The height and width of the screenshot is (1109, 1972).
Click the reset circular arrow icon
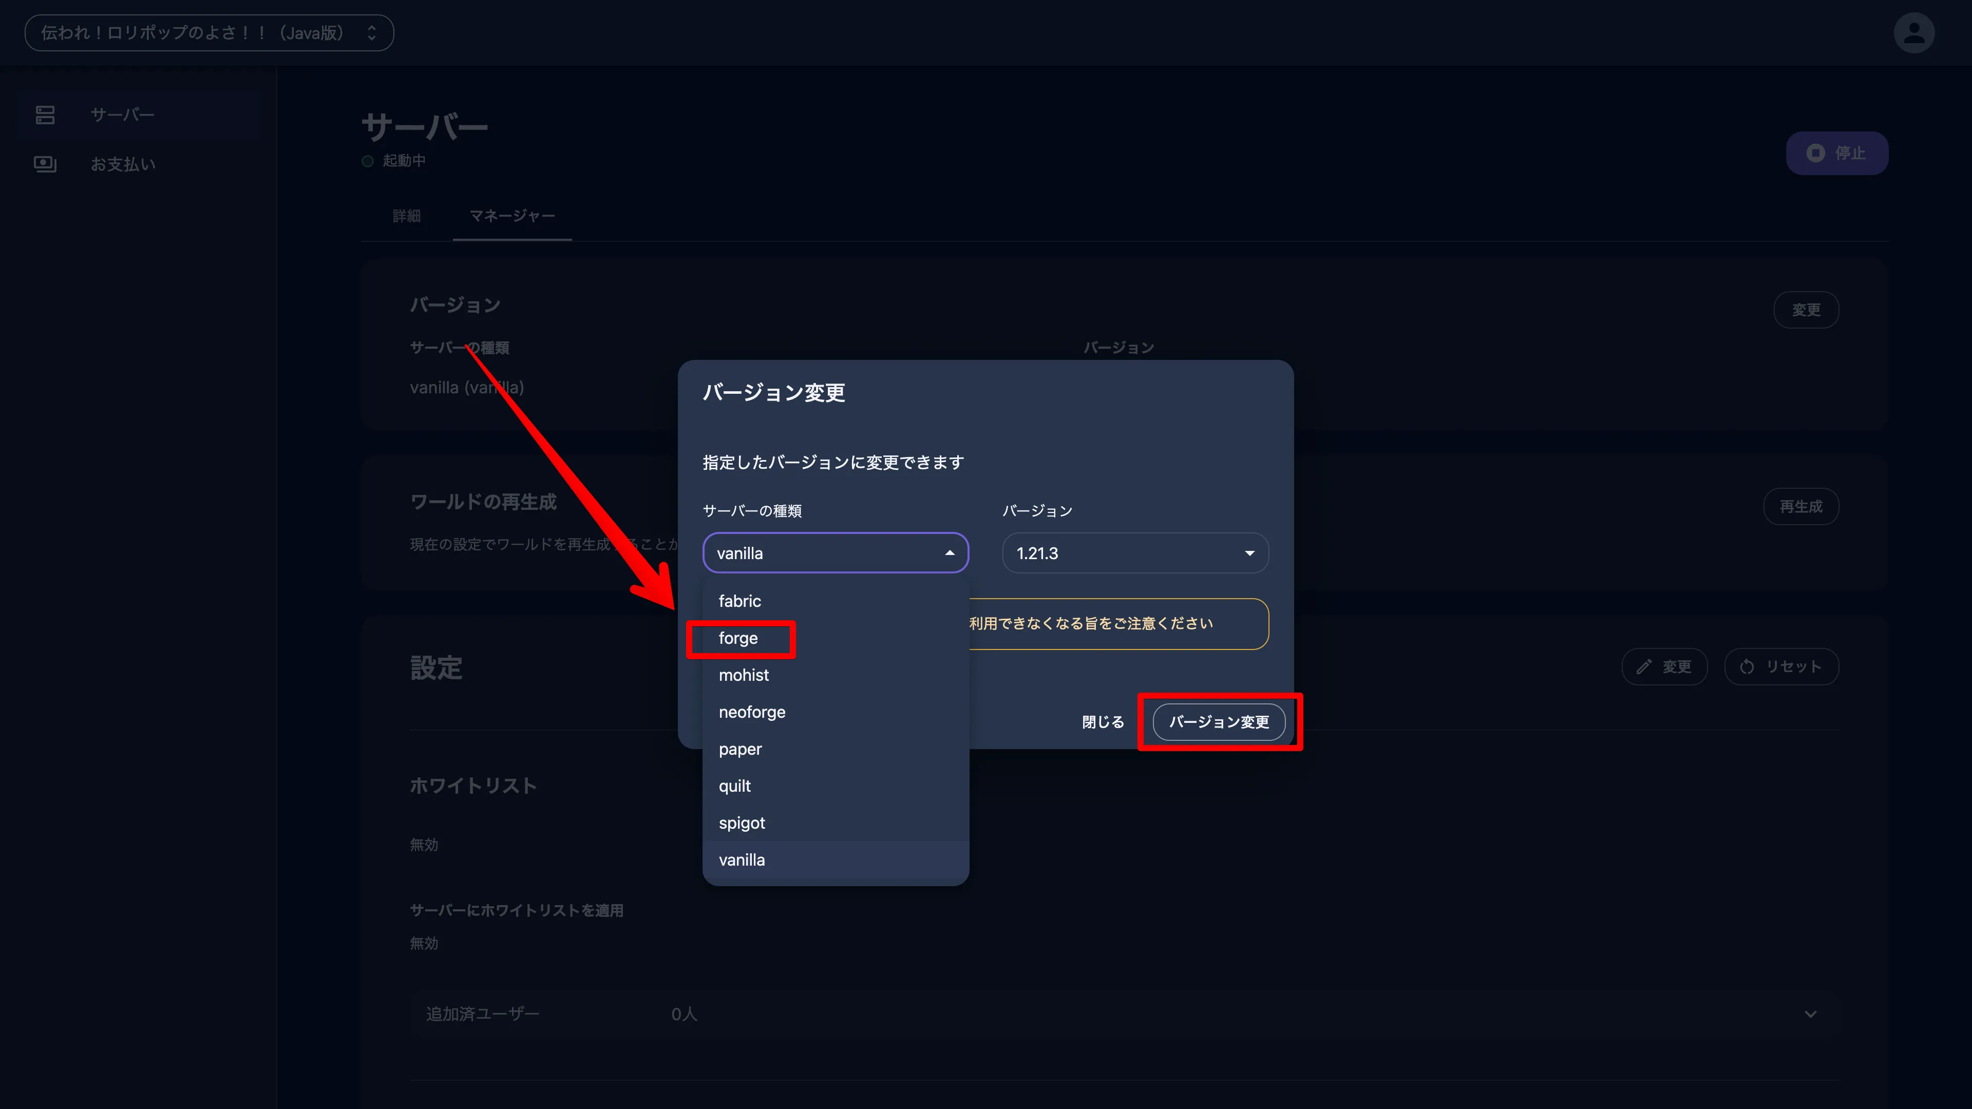pyautogui.click(x=1747, y=666)
